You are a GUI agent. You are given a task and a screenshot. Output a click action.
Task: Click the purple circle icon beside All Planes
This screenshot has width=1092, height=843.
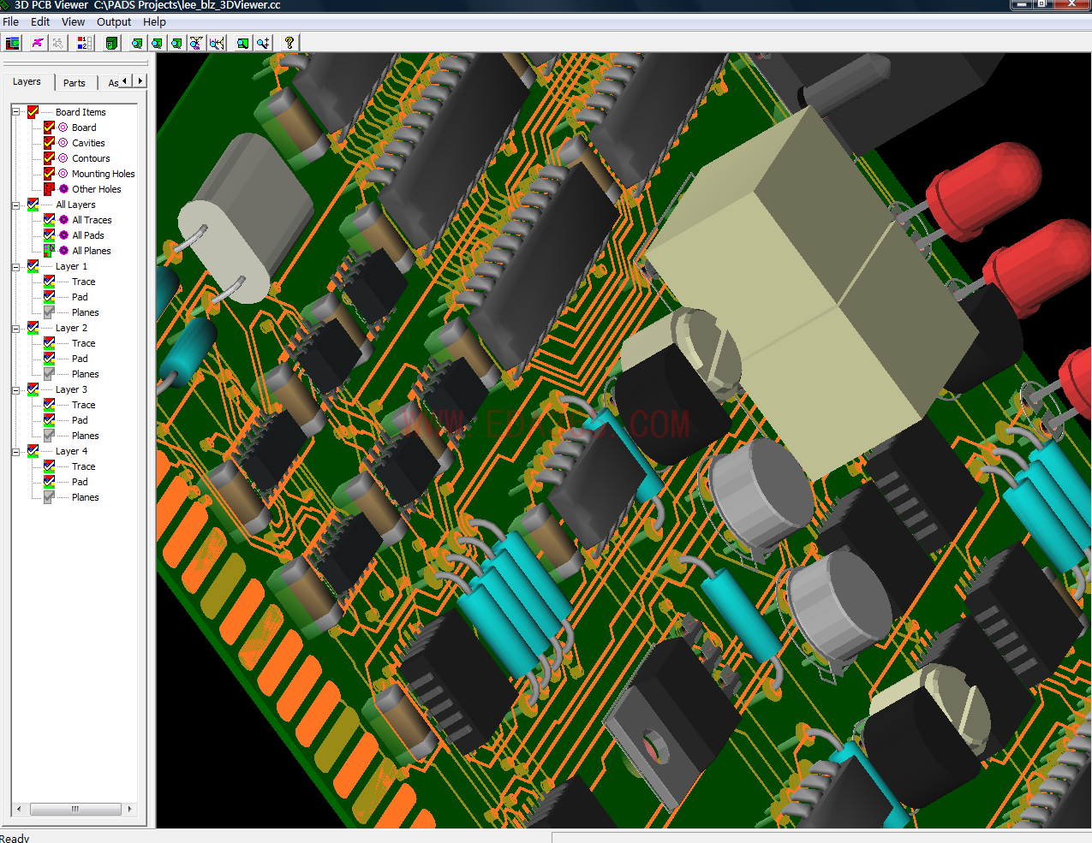[63, 251]
